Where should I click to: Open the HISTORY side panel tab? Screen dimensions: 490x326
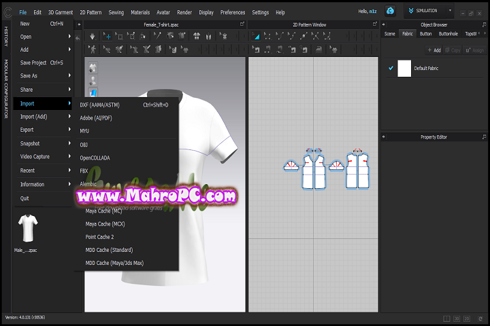[6, 36]
